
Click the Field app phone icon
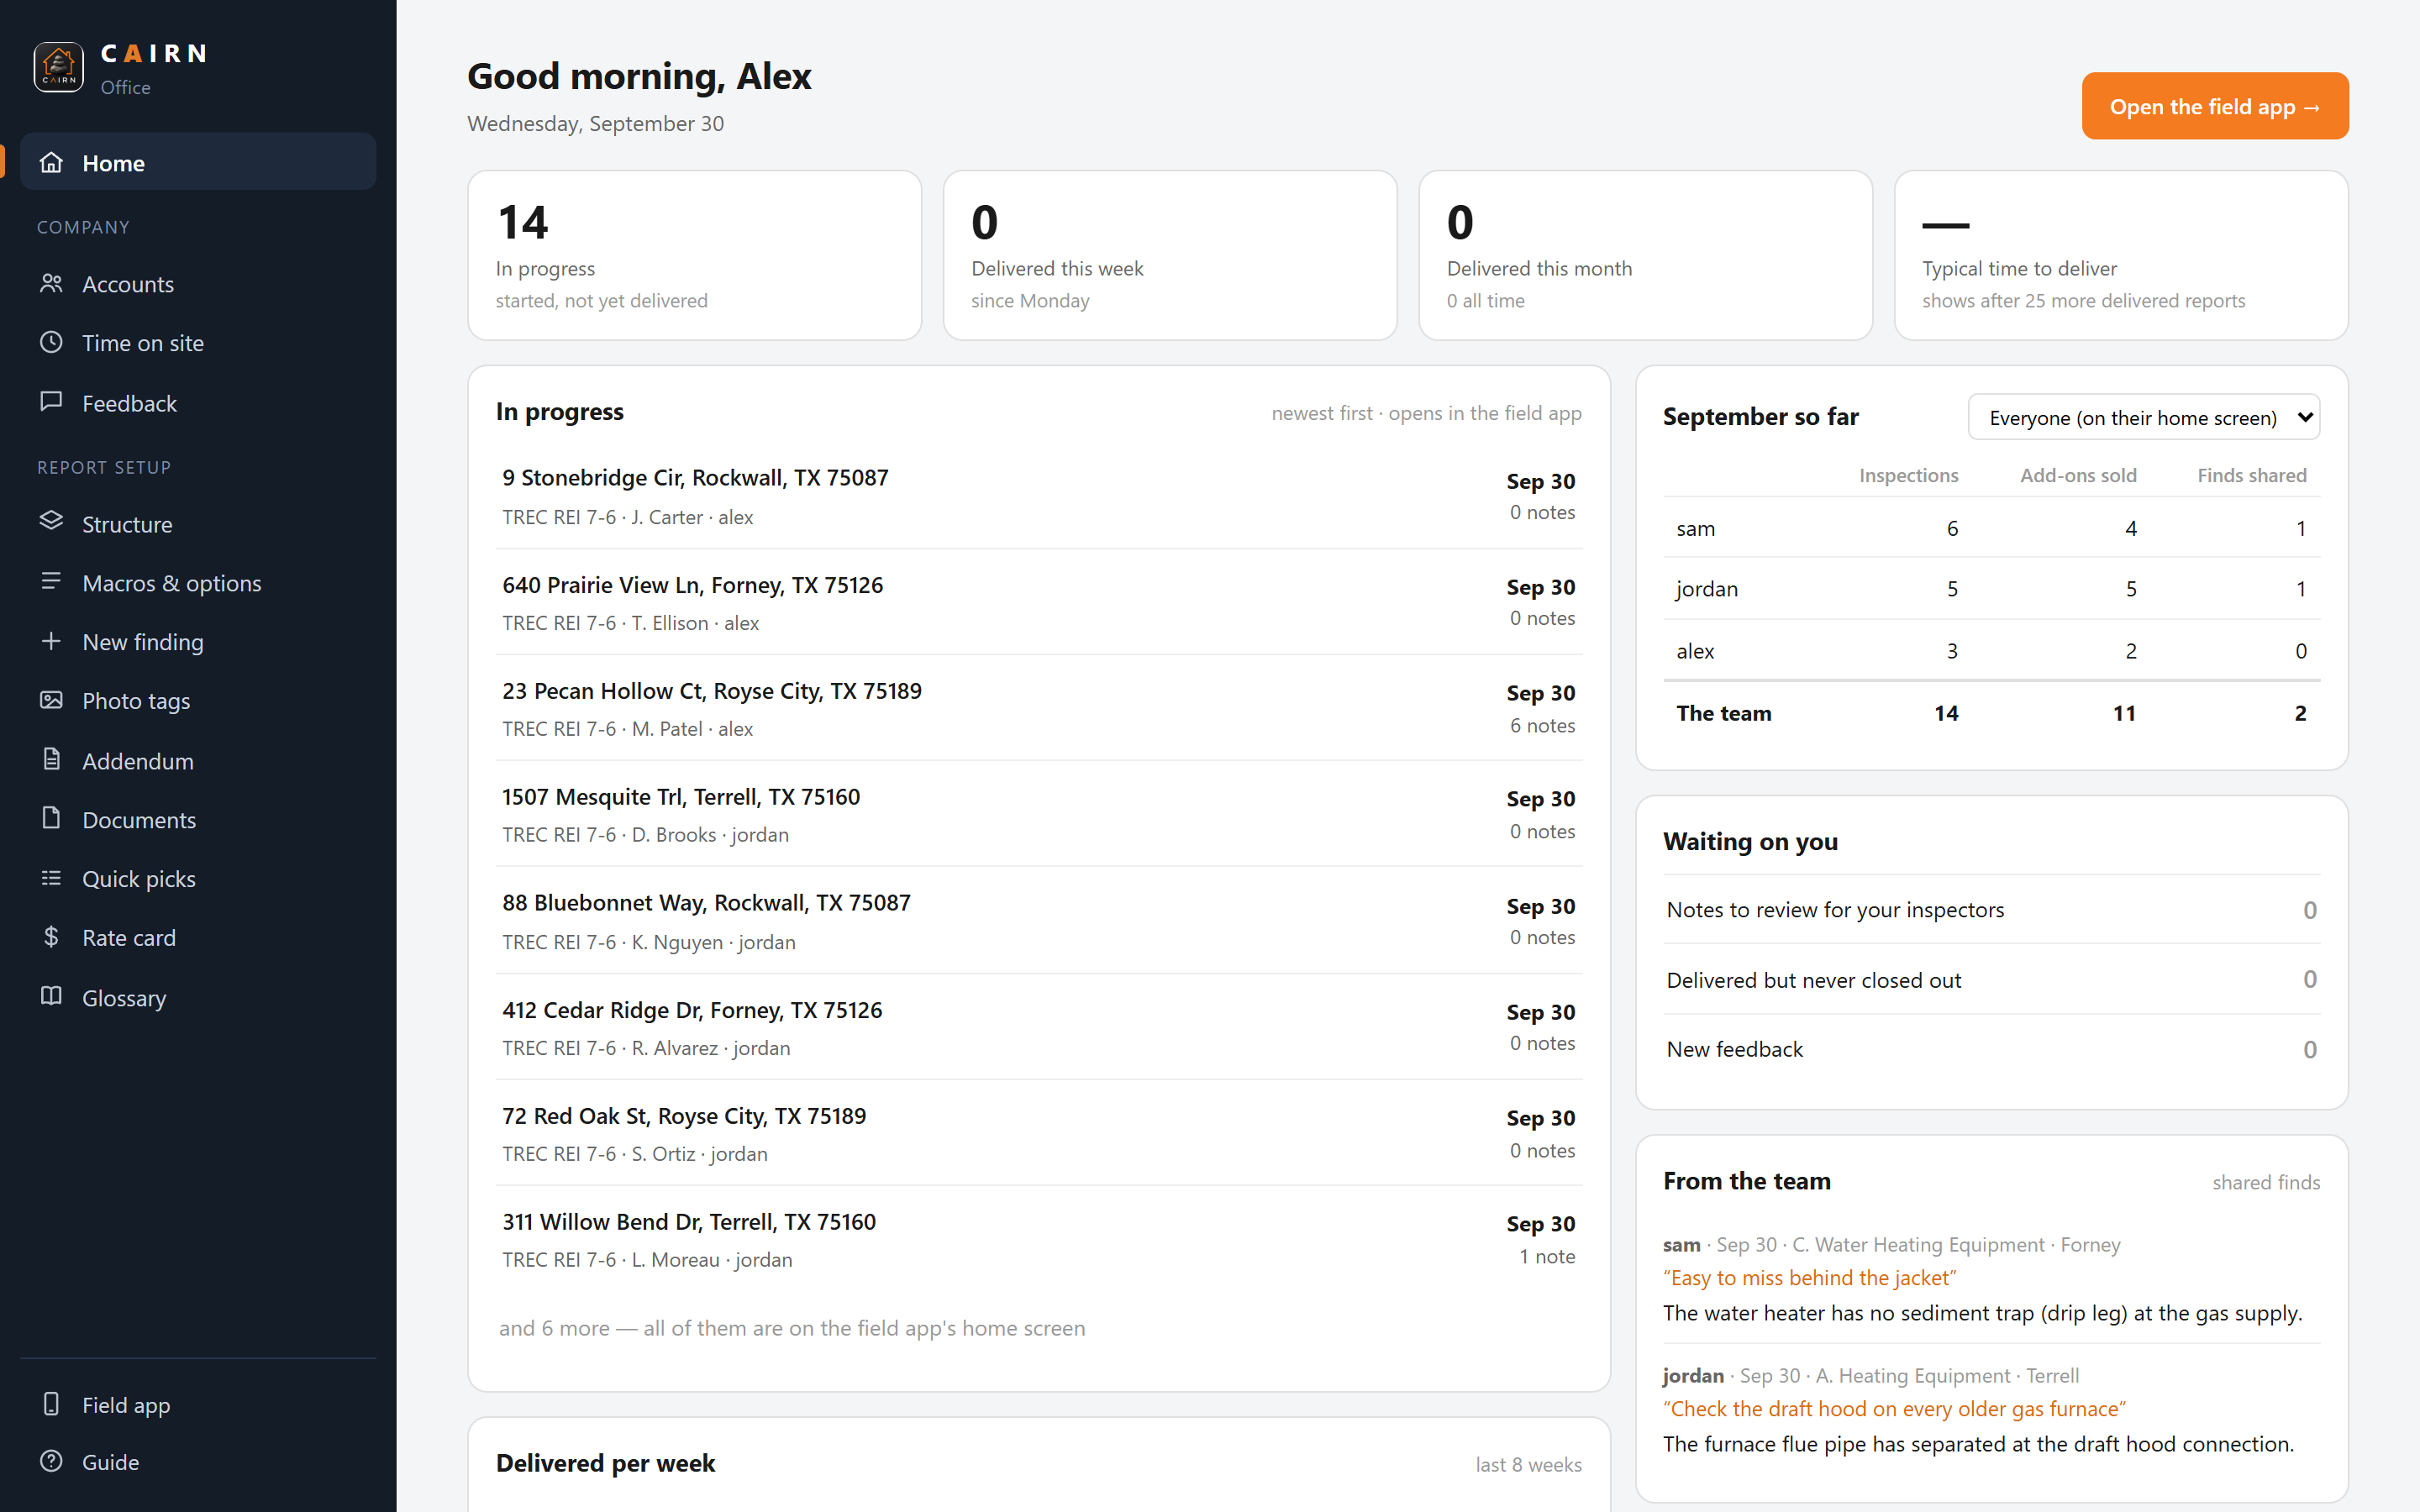pos(51,1404)
